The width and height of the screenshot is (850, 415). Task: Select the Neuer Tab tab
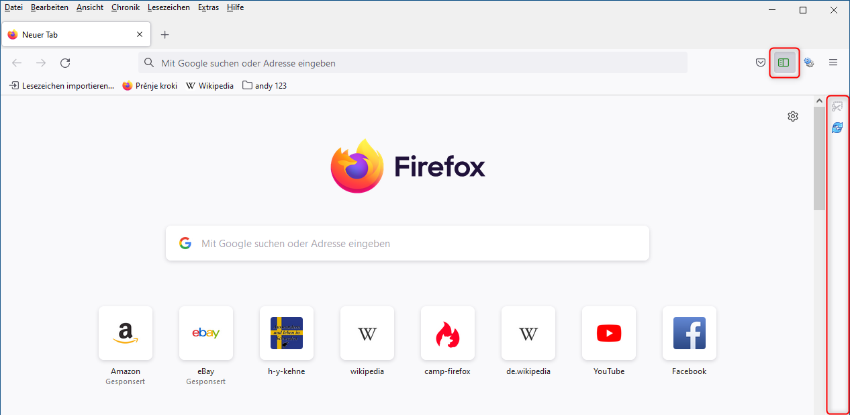pyautogui.click(x=76, y=35)
